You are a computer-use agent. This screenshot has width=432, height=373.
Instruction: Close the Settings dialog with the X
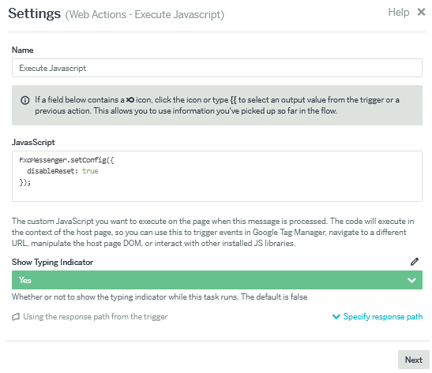421,12
